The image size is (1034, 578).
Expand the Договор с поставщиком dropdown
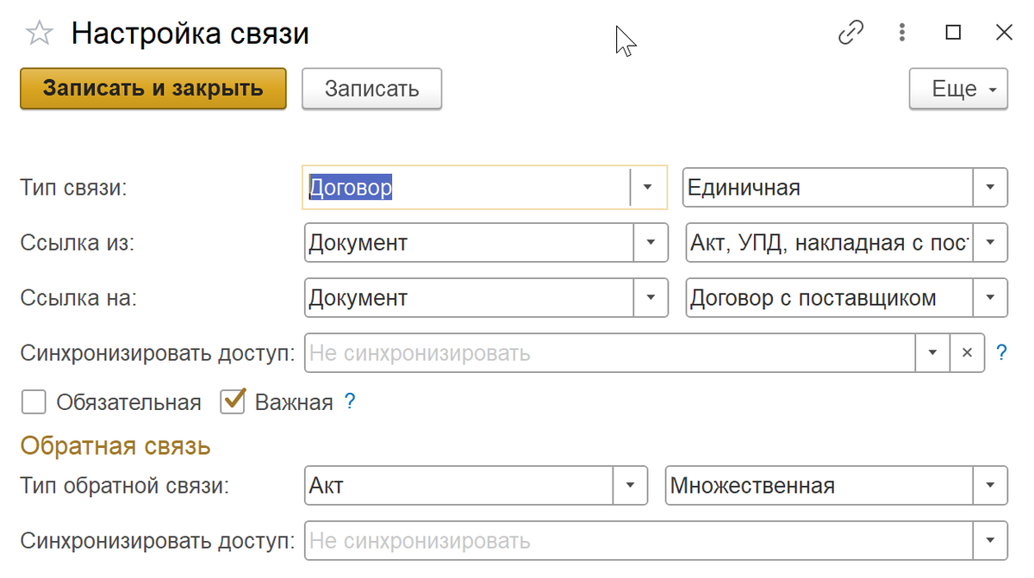click(x=990, y=299)
